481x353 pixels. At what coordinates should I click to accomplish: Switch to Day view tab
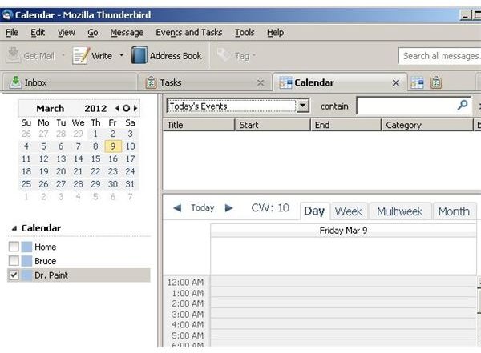point(314,211)
